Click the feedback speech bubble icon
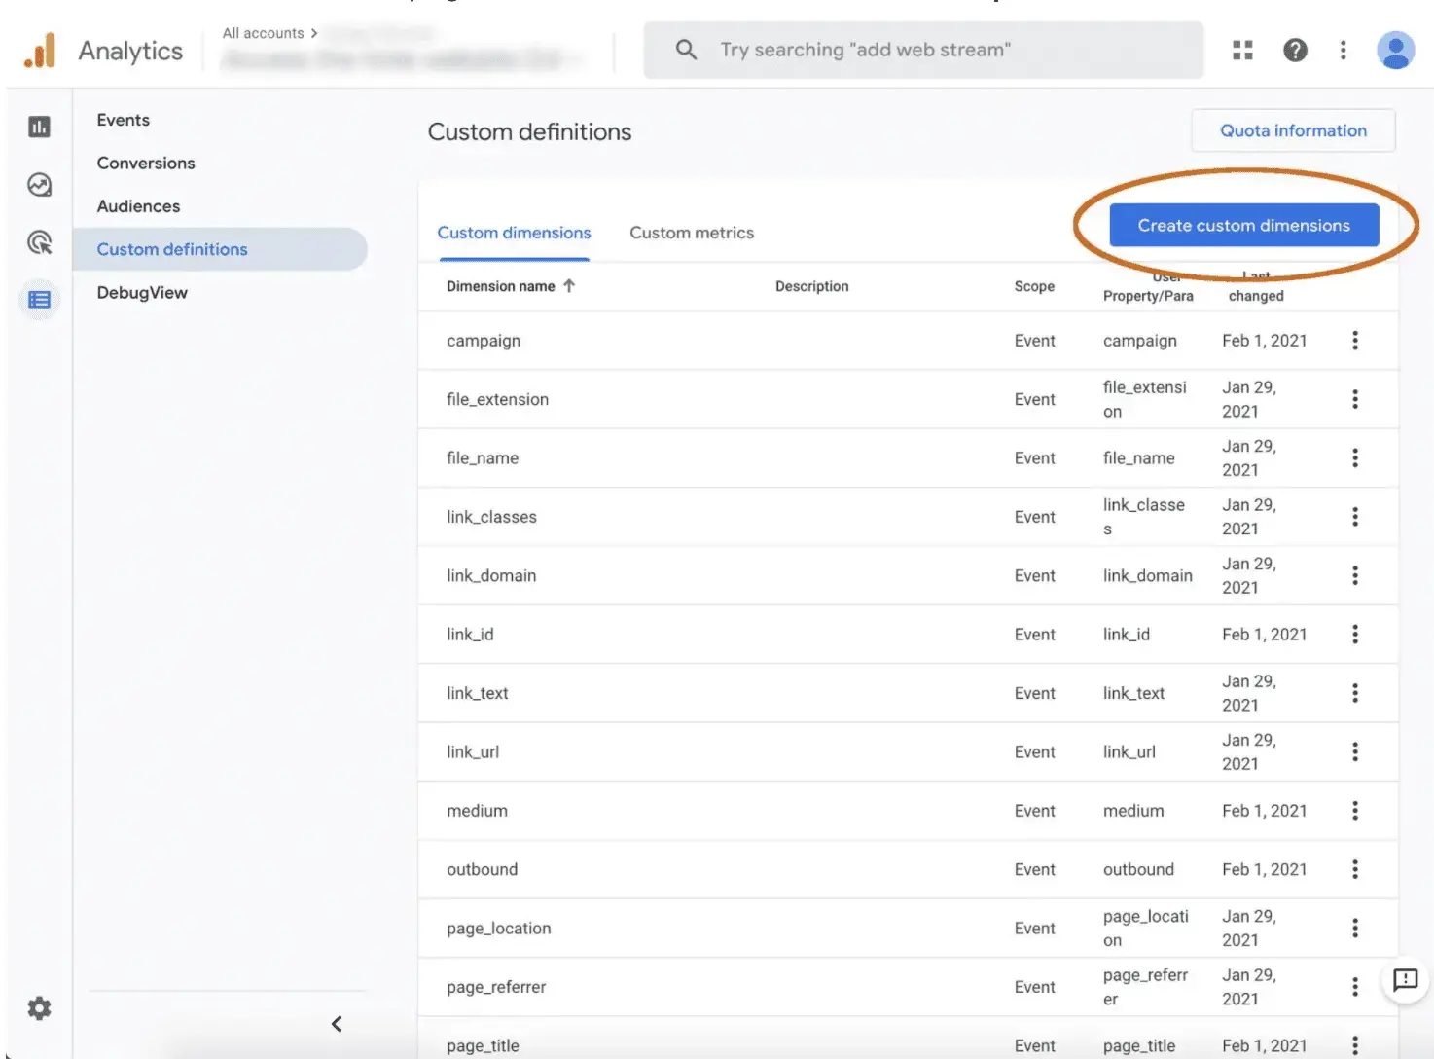 (x=1405, y=980)
